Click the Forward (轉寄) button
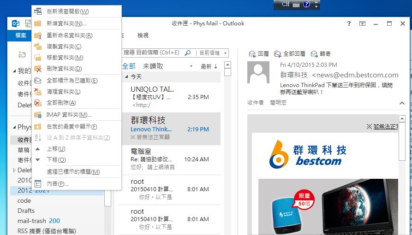The width and height of the screenshot is (412, 235). [x=321, y=54]
